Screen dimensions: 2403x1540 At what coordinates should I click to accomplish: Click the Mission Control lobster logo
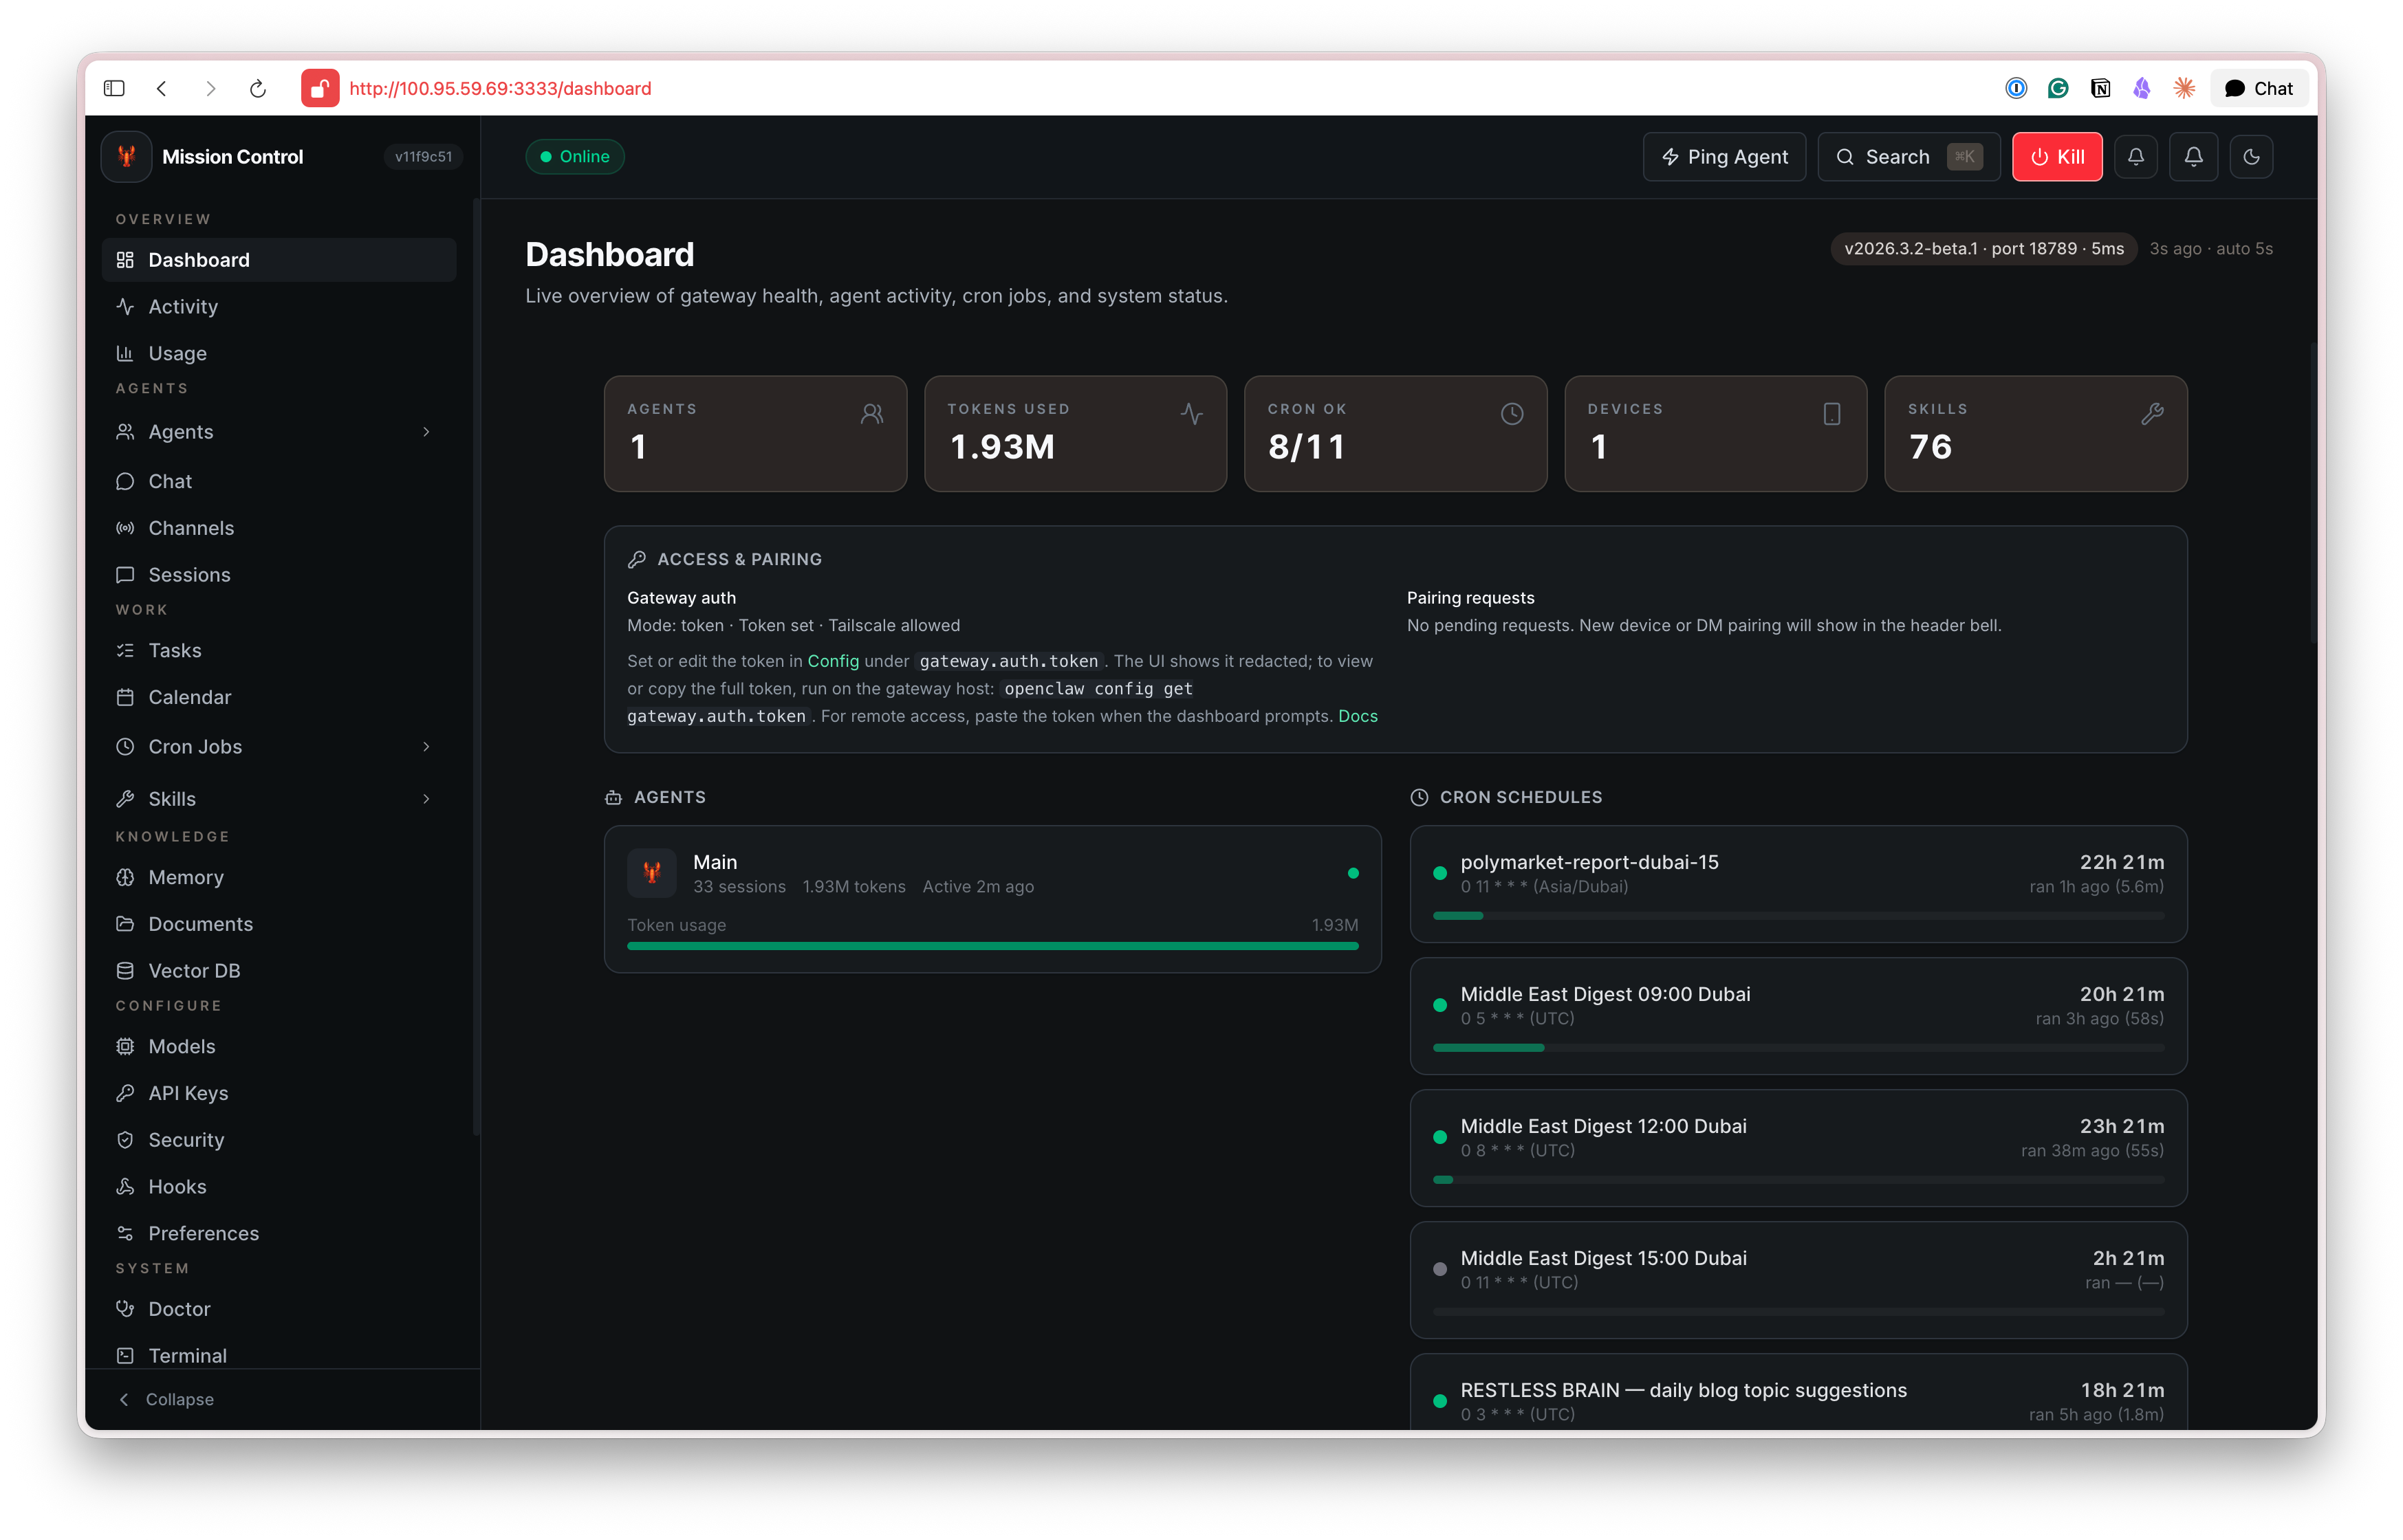(x=127, y=157)
